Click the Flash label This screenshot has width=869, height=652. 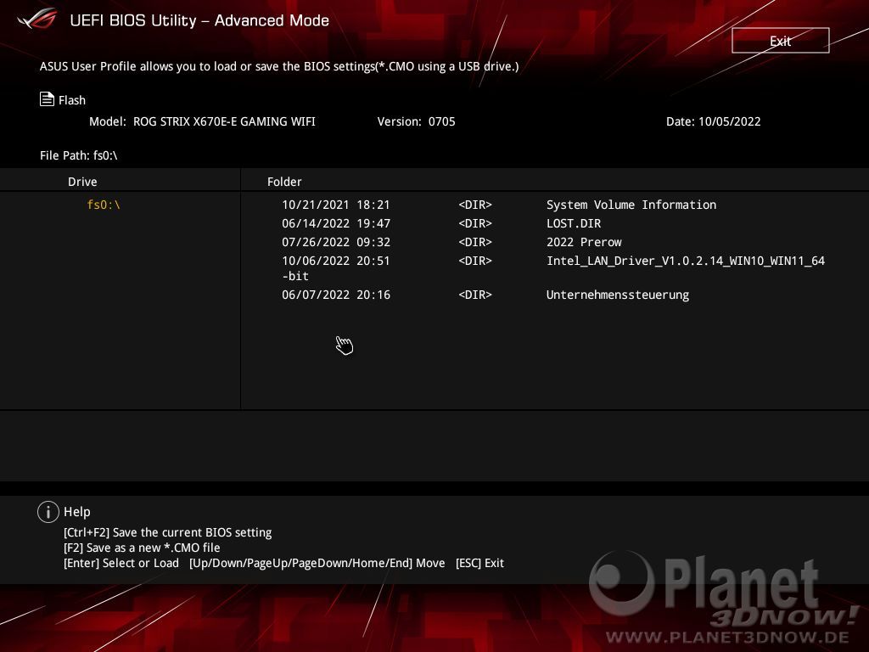click(x=72, y=100)
